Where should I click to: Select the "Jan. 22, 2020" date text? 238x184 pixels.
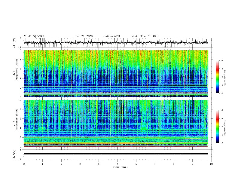tap(84, 36)
